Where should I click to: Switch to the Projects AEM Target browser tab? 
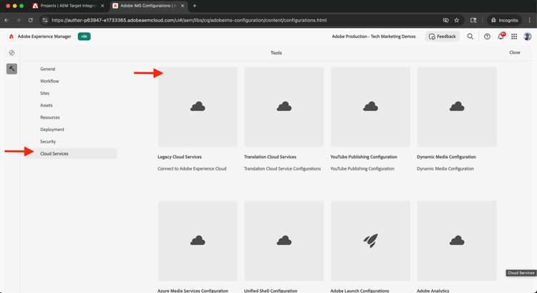click(x=69, y=6)
